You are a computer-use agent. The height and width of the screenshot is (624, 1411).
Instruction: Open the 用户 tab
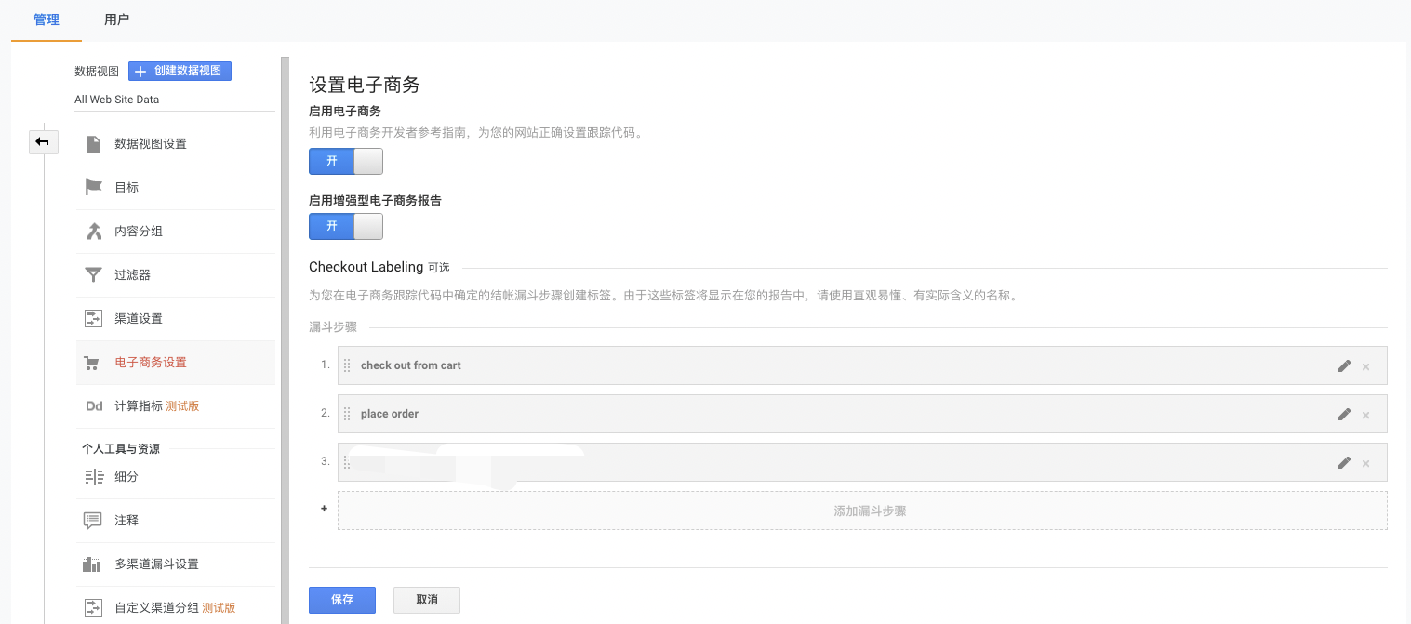pyautogui.click(x=117, y=19)
